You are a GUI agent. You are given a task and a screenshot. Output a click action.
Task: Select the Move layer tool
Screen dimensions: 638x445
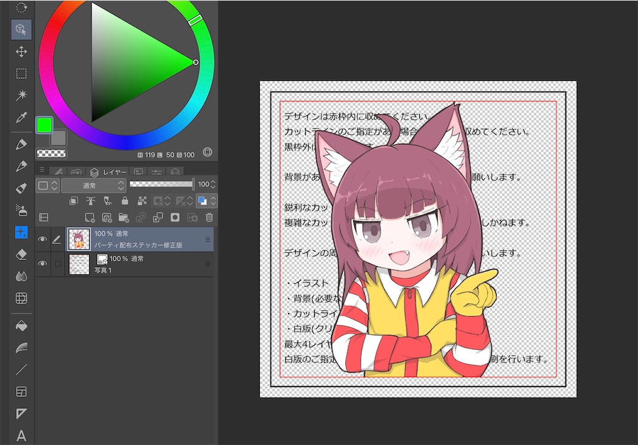pyautogui.click(x=21, y=52)
